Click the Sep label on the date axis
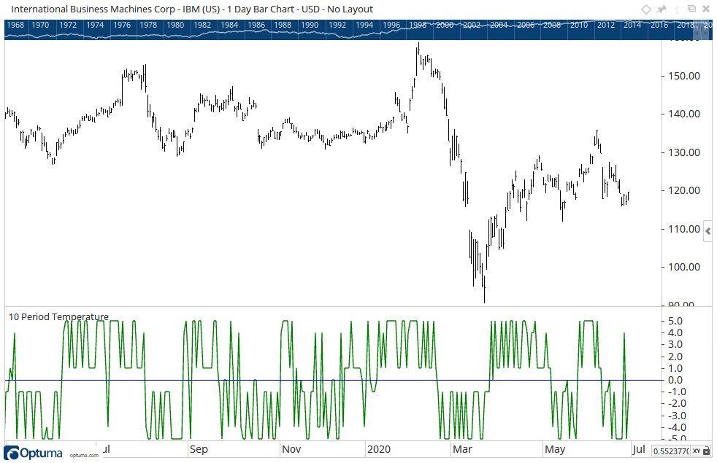 tap(199, 449)
